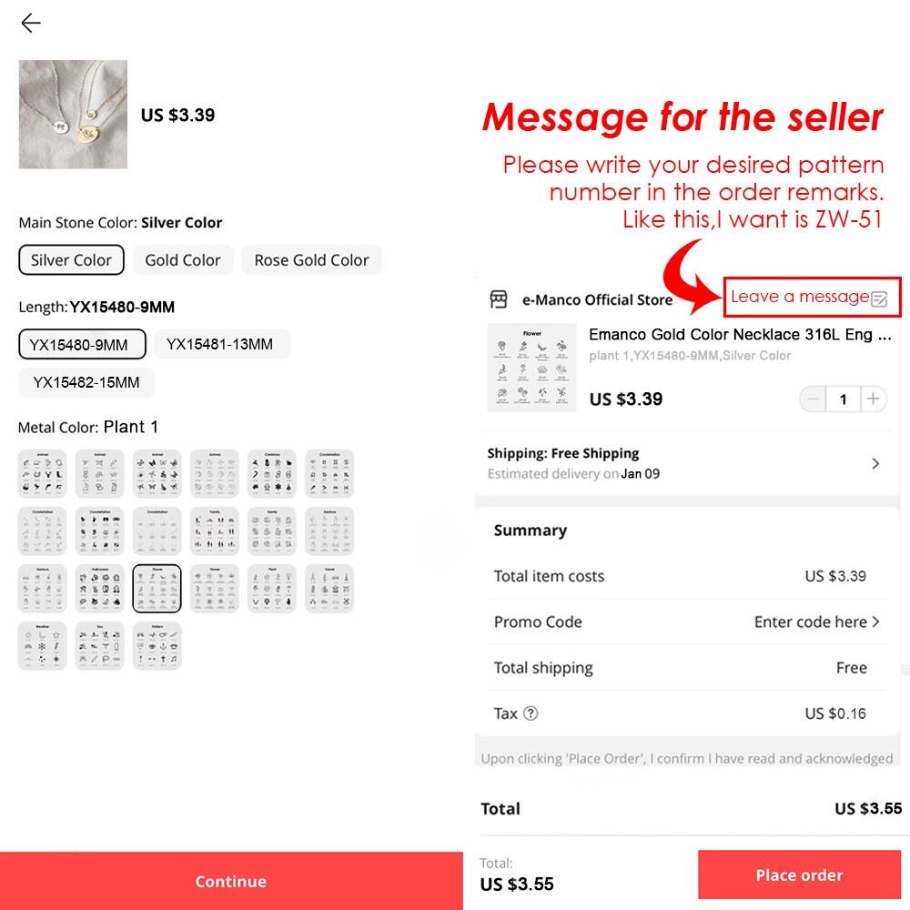Select the Christmas pattern thumbnail
Image resolution: width=910 pixels, height=910 pixels.
[272, 473]
